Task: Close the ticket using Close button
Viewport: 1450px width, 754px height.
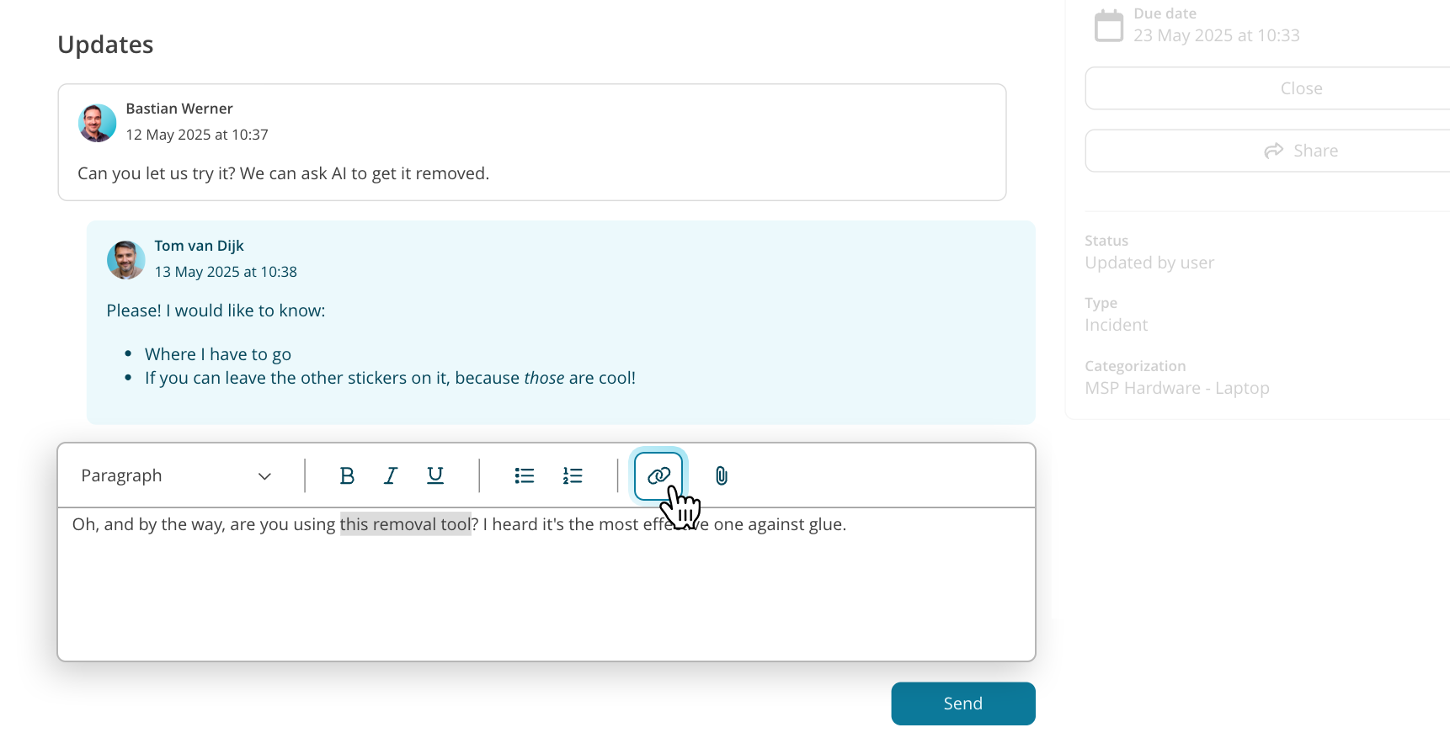Action: click(1301, 88)
